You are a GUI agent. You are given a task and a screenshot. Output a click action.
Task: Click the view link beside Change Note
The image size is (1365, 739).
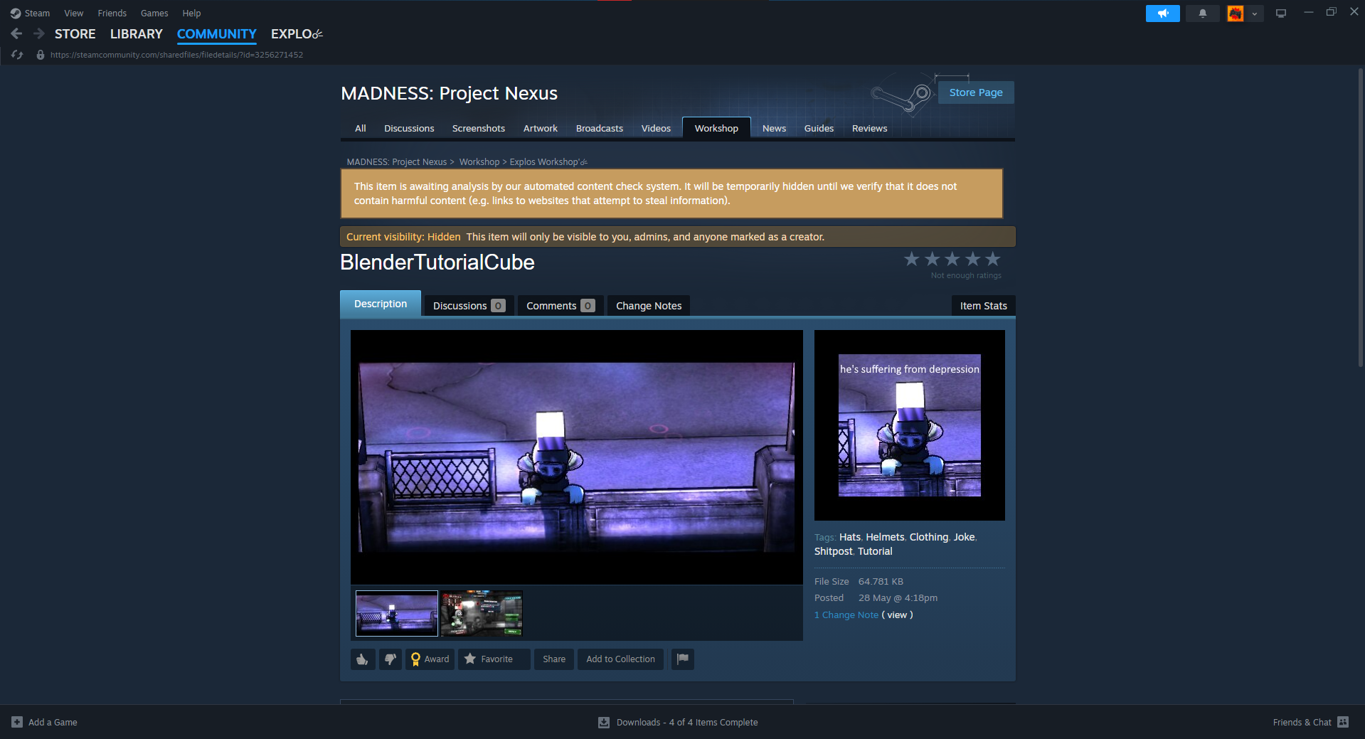[897, 615]
